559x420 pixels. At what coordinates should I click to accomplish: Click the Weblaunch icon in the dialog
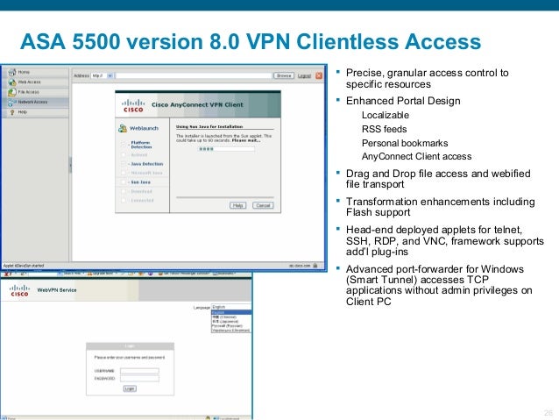[x=123, y=128]
